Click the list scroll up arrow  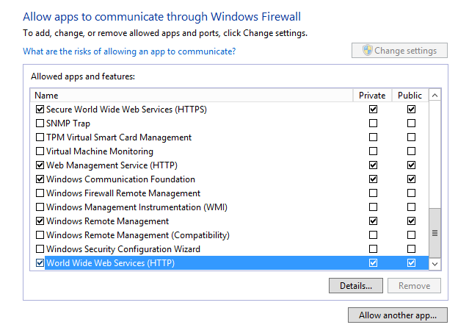[x=435, y=96]
